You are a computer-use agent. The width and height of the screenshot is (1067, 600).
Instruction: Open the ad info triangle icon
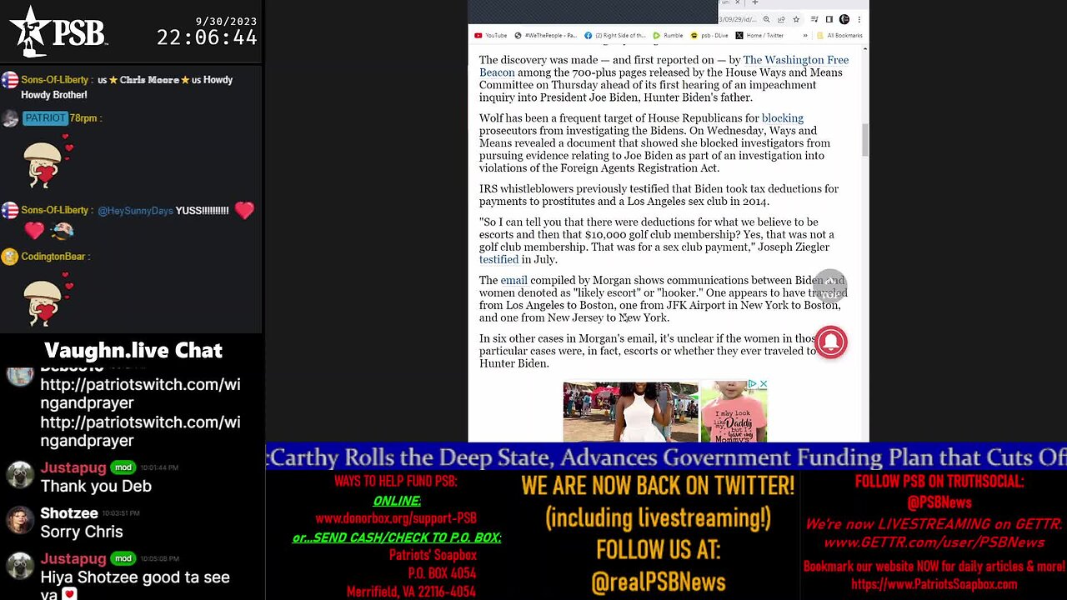(x=752, y=384)
